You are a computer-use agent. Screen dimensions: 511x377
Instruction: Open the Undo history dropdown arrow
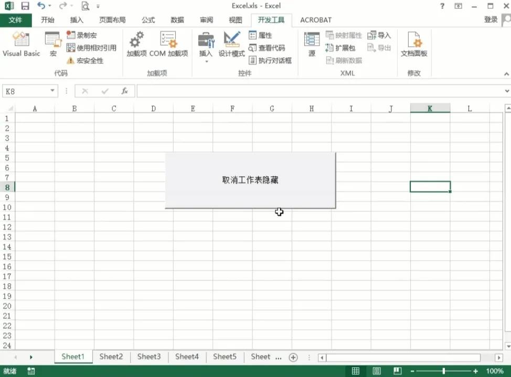[50, 6]
